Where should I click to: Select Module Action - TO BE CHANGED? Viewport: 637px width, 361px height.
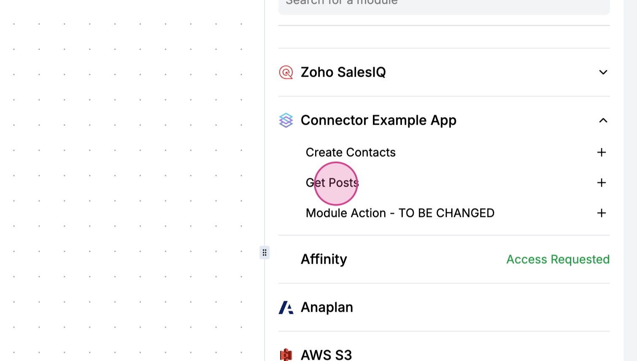tap(400, 213)
